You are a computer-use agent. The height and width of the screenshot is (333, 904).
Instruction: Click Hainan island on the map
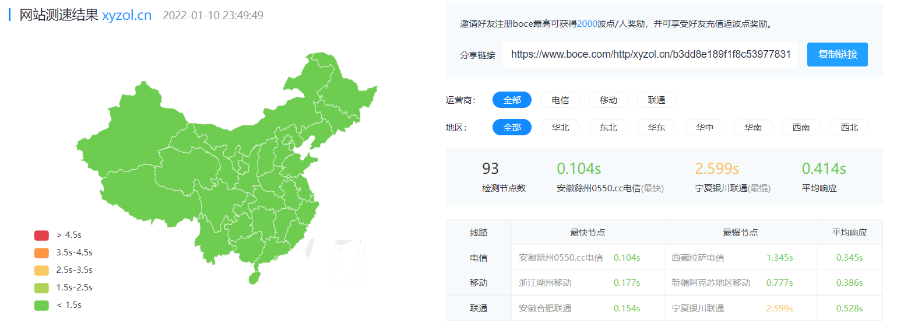tap(254, 278)
